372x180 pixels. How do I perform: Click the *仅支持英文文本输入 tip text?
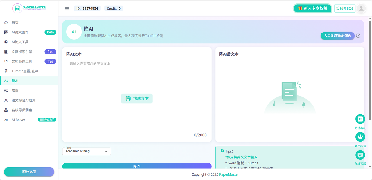241,157
